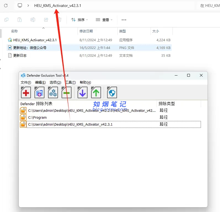
Task: Sort by the 修改日期 column header
Action: point(86,31)
